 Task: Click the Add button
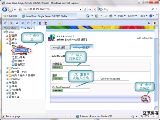(145, 99)
